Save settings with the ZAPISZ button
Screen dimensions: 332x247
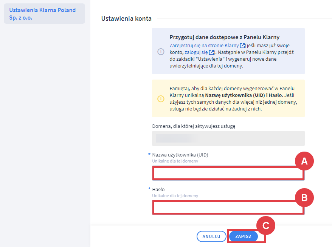point(243,236)
